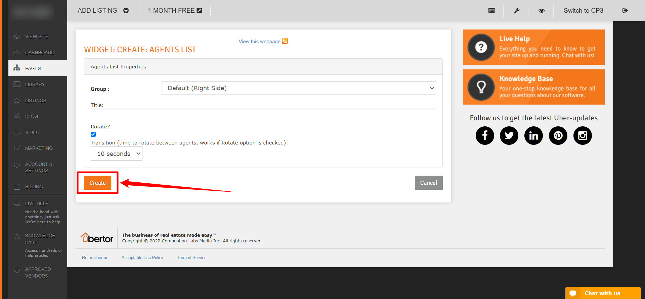Open KNOWLEDGE BASE in sidebar

click(40, 239)
